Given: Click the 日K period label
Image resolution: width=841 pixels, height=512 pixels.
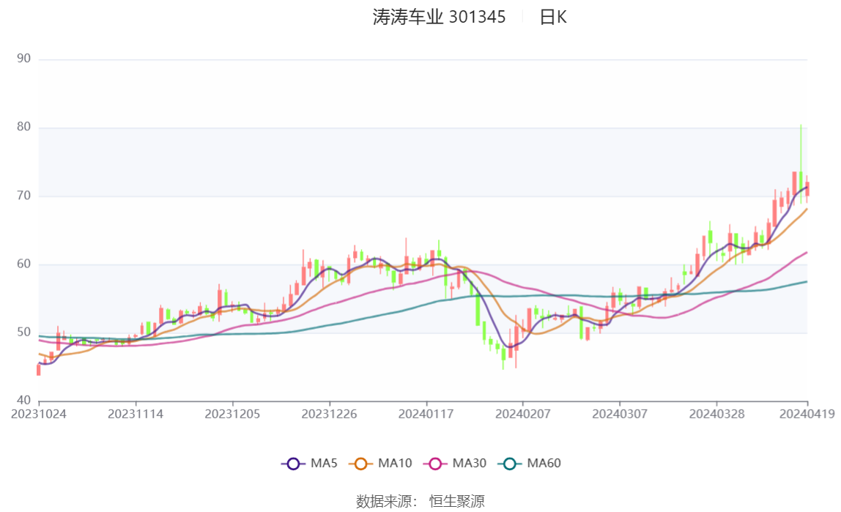Looking at the screenshot, I should [553, 17].
